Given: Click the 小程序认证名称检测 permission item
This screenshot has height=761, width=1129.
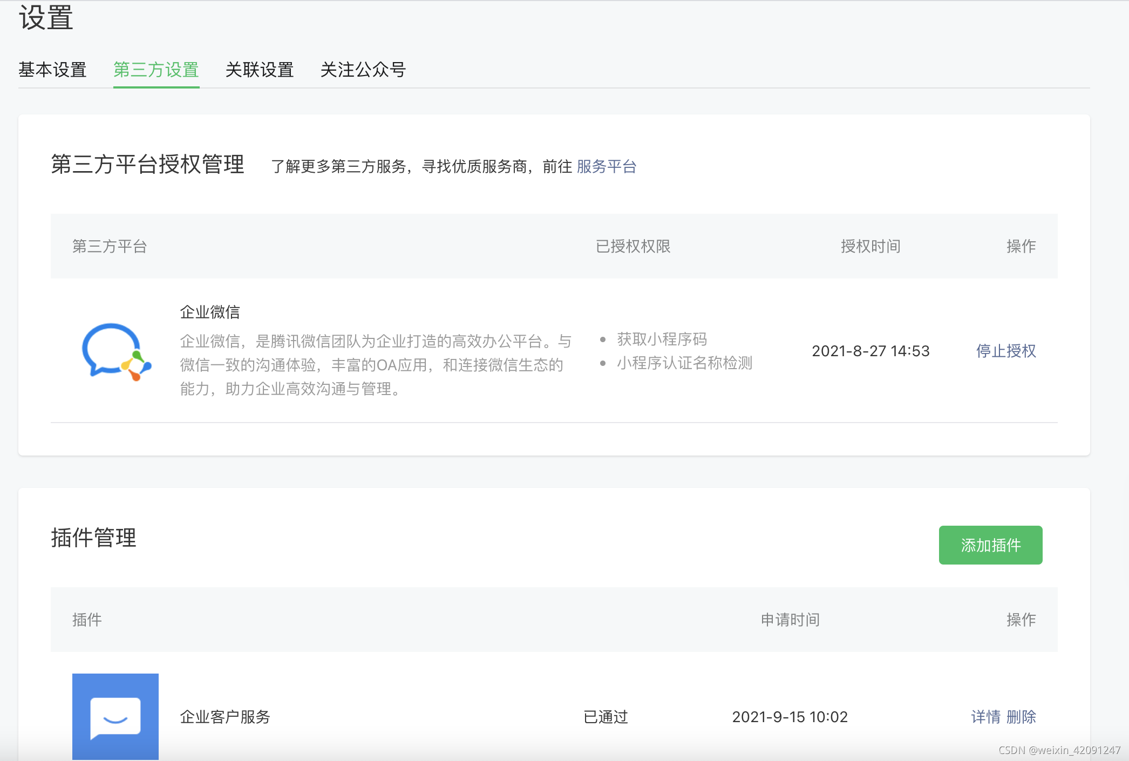Looking at the screenshot, I should click(684, 363).
